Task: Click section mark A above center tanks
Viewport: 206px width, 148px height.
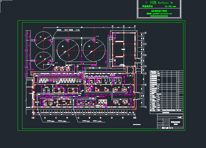Action: [x=98, y=36]
